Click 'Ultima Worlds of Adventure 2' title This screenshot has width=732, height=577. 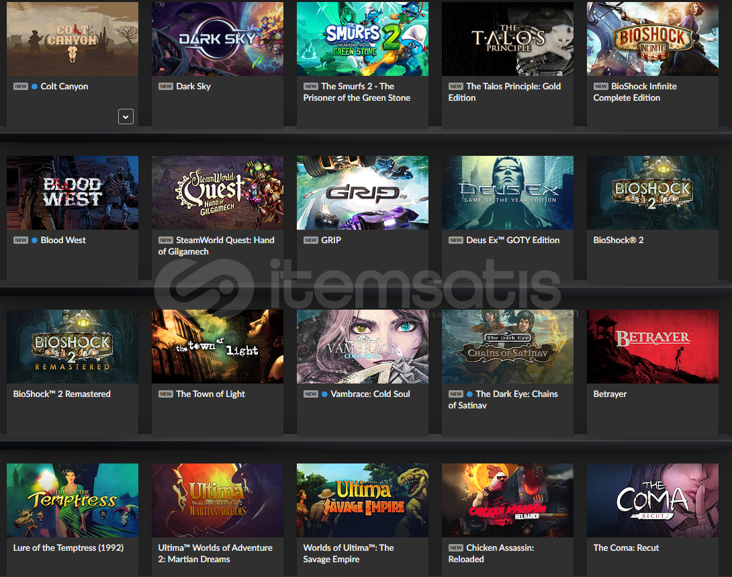pyautogui.click(x=215, y=553)
